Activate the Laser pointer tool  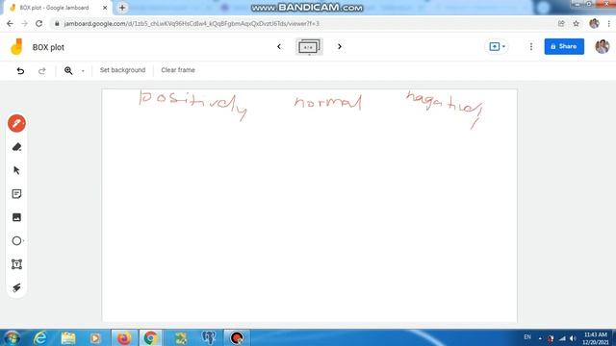pyautogui.click(x=16, y=287)
